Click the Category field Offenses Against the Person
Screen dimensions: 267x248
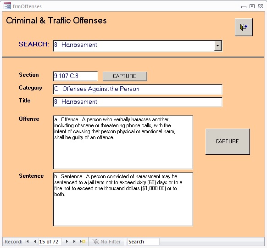(138, 89)
